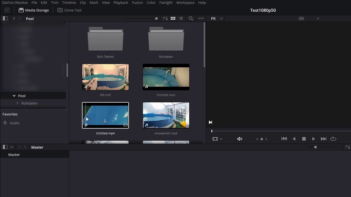Skip to the last frame button
This screenshot has height=197, width=351.
[324, 139]
